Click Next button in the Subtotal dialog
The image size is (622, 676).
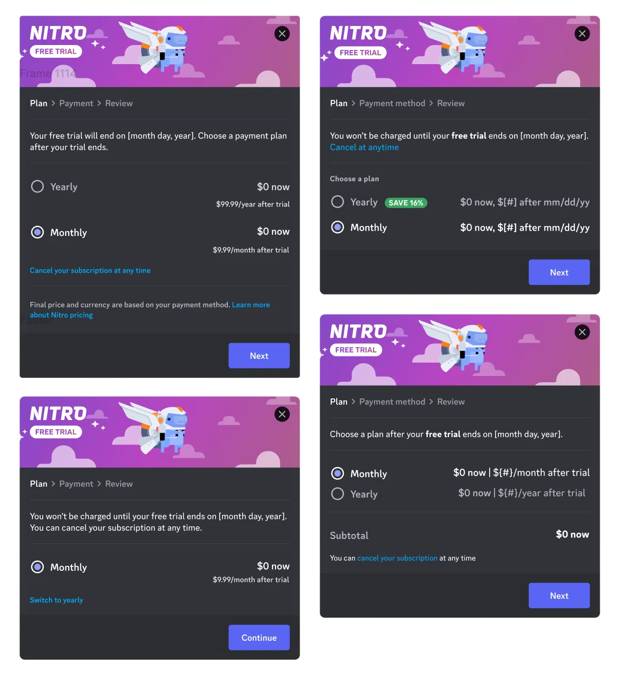tap(559, 595)
